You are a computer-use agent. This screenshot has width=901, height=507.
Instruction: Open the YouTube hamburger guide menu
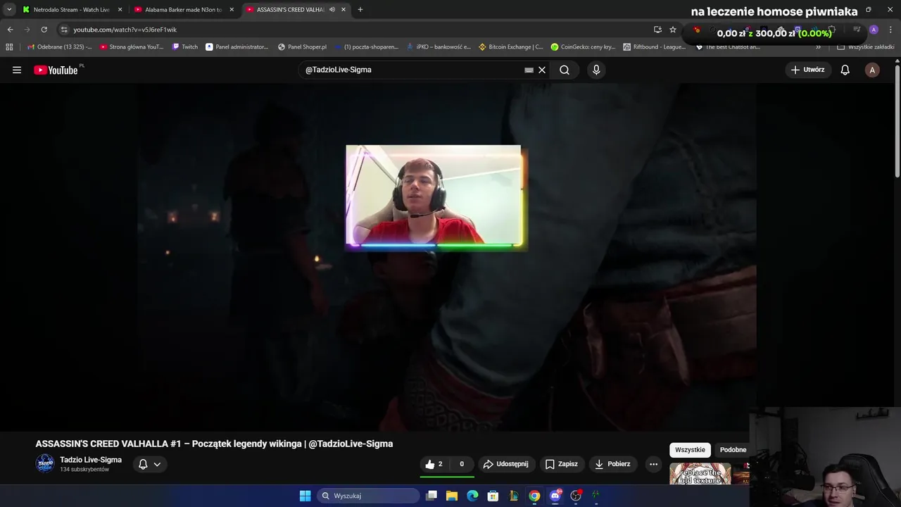(x=17, y=70)
